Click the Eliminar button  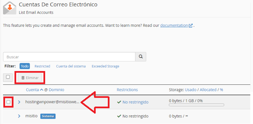coord(30,78)
